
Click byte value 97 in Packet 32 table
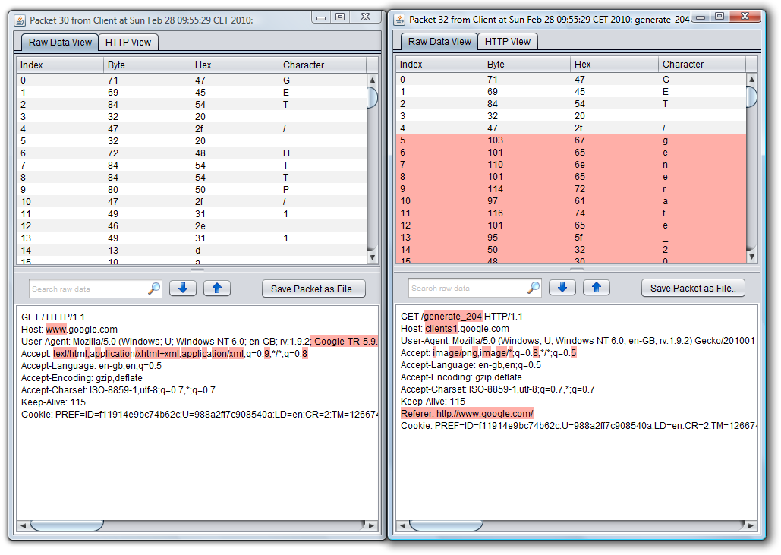point(493,201)
